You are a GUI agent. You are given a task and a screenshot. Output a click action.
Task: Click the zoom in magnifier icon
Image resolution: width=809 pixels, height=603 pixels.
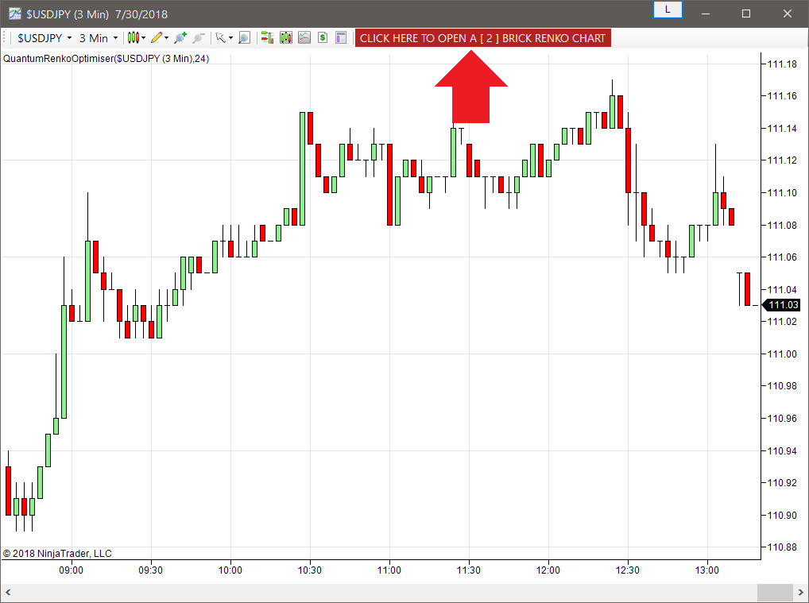click(180, 37)
